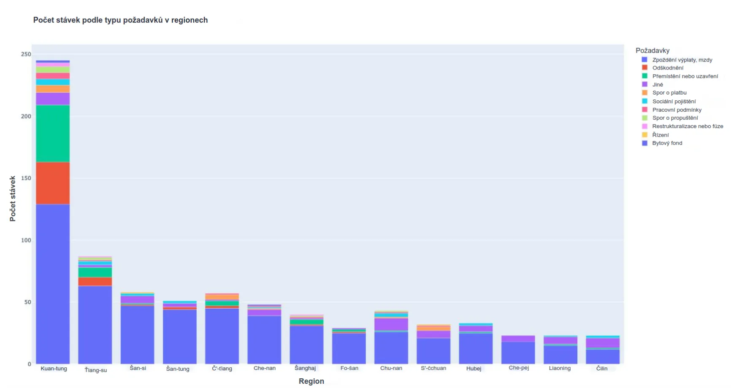The width and height of the screenshot is (731, 388).
Task: Click the 'Hubej' x-axis label
Action: (x=474, y=369)
